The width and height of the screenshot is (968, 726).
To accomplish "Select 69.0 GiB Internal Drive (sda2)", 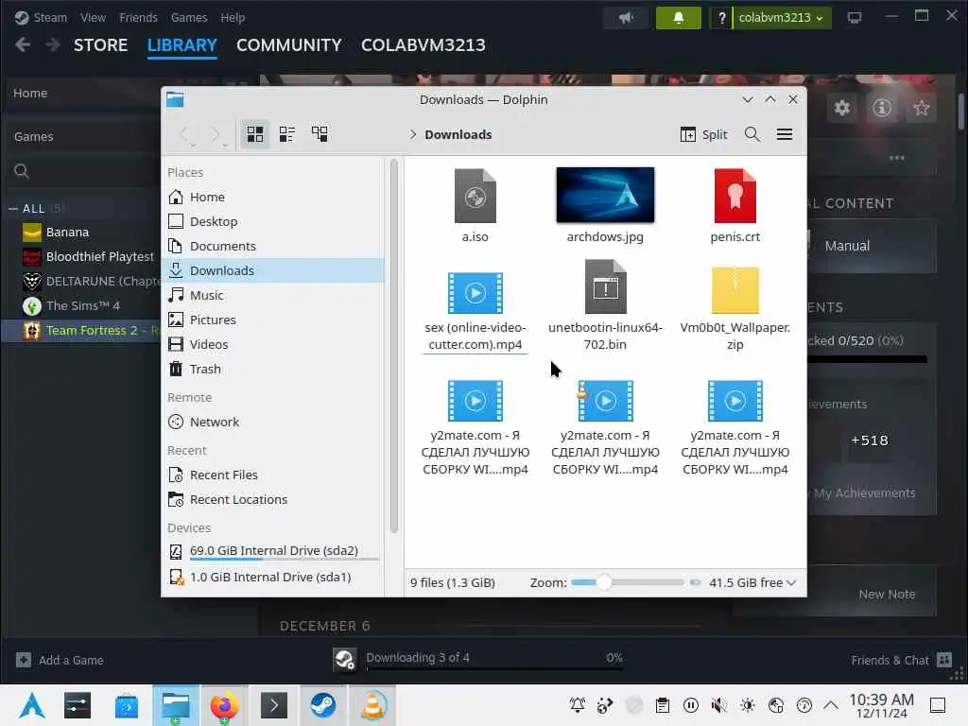I will 273,551.
